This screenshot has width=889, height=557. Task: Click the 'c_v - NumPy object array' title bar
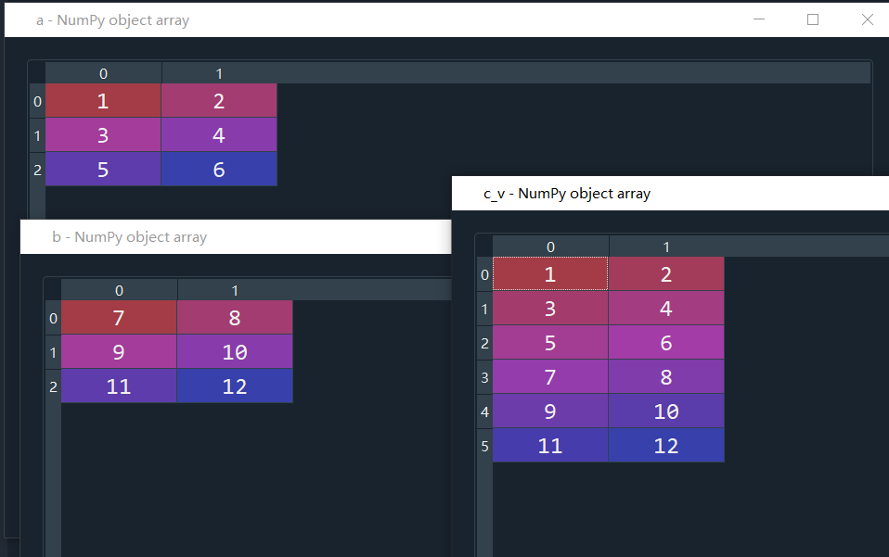(670, 193)
